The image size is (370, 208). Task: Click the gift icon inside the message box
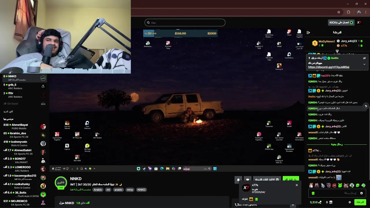point(313,193)
